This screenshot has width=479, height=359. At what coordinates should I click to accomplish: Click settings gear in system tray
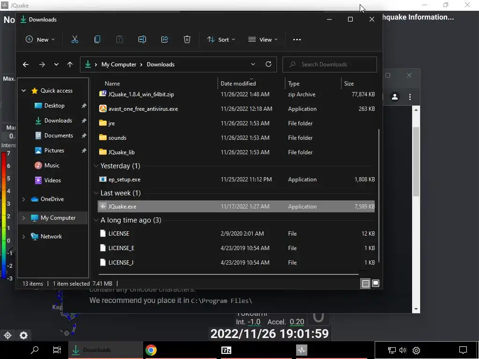[x=416, y=350]
